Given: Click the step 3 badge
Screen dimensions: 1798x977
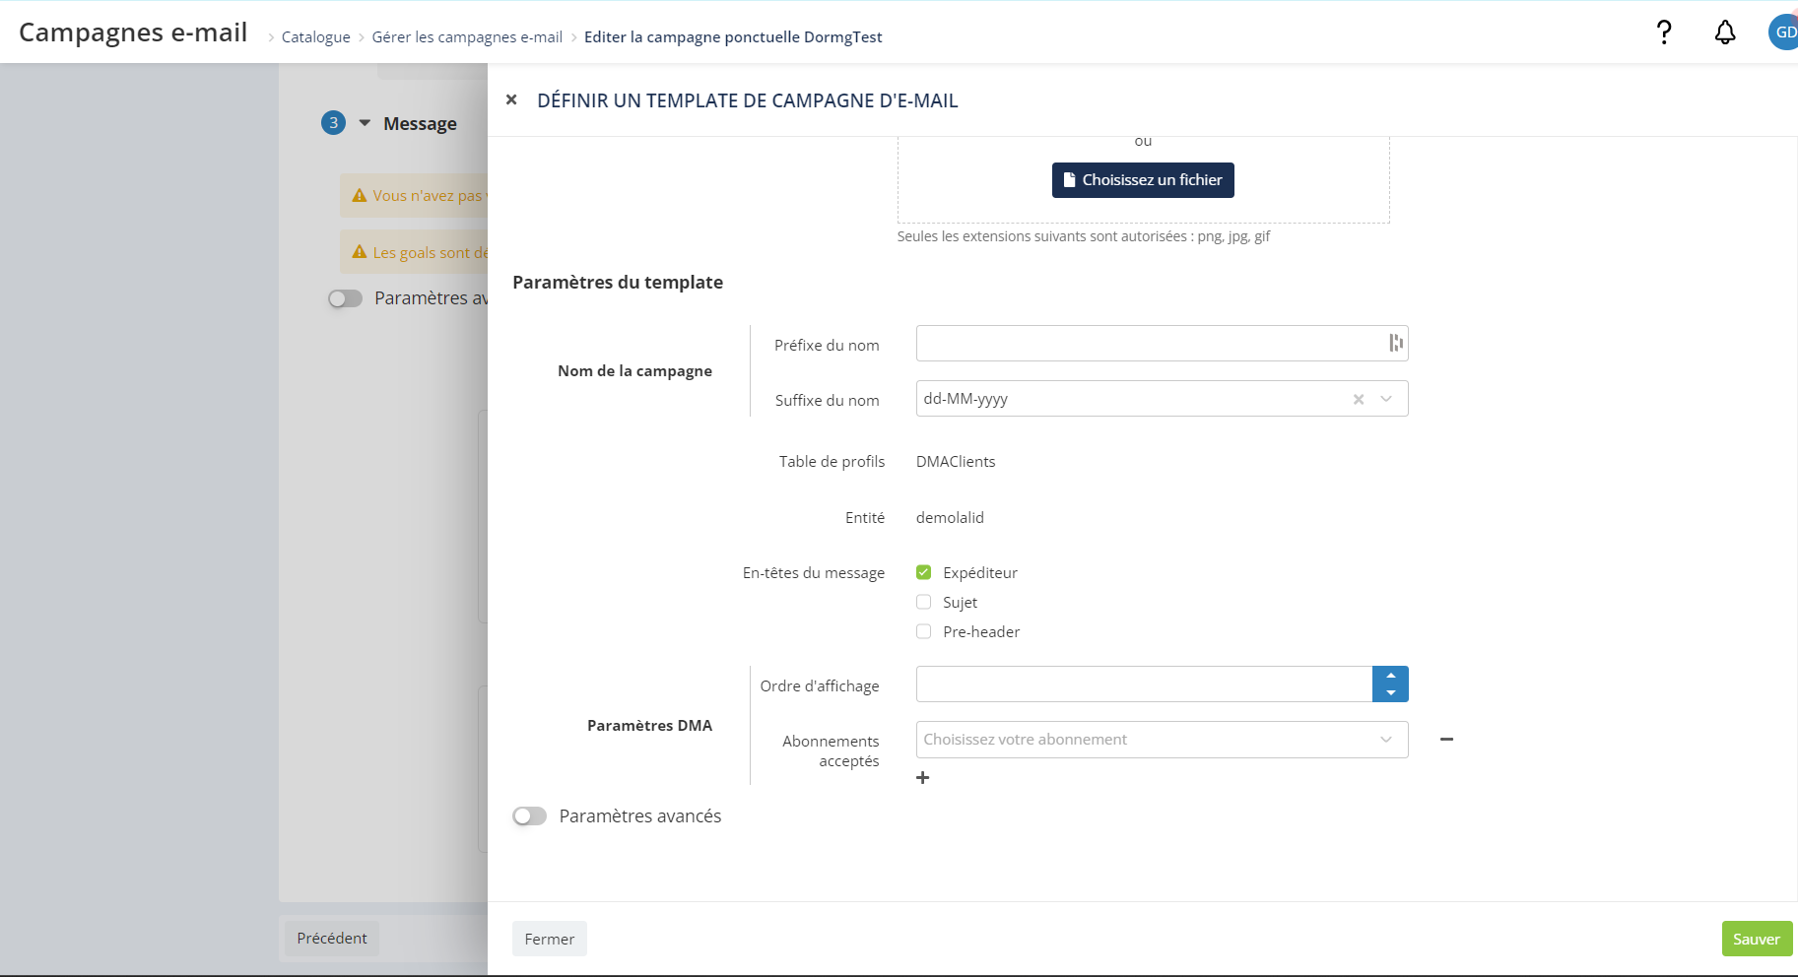Looking at the screenshot, I should (x=333, y=123).
